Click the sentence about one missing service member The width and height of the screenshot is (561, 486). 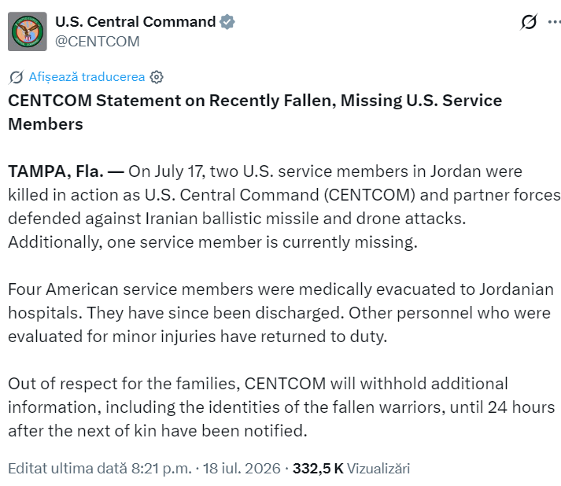click(x=212, y=242)
